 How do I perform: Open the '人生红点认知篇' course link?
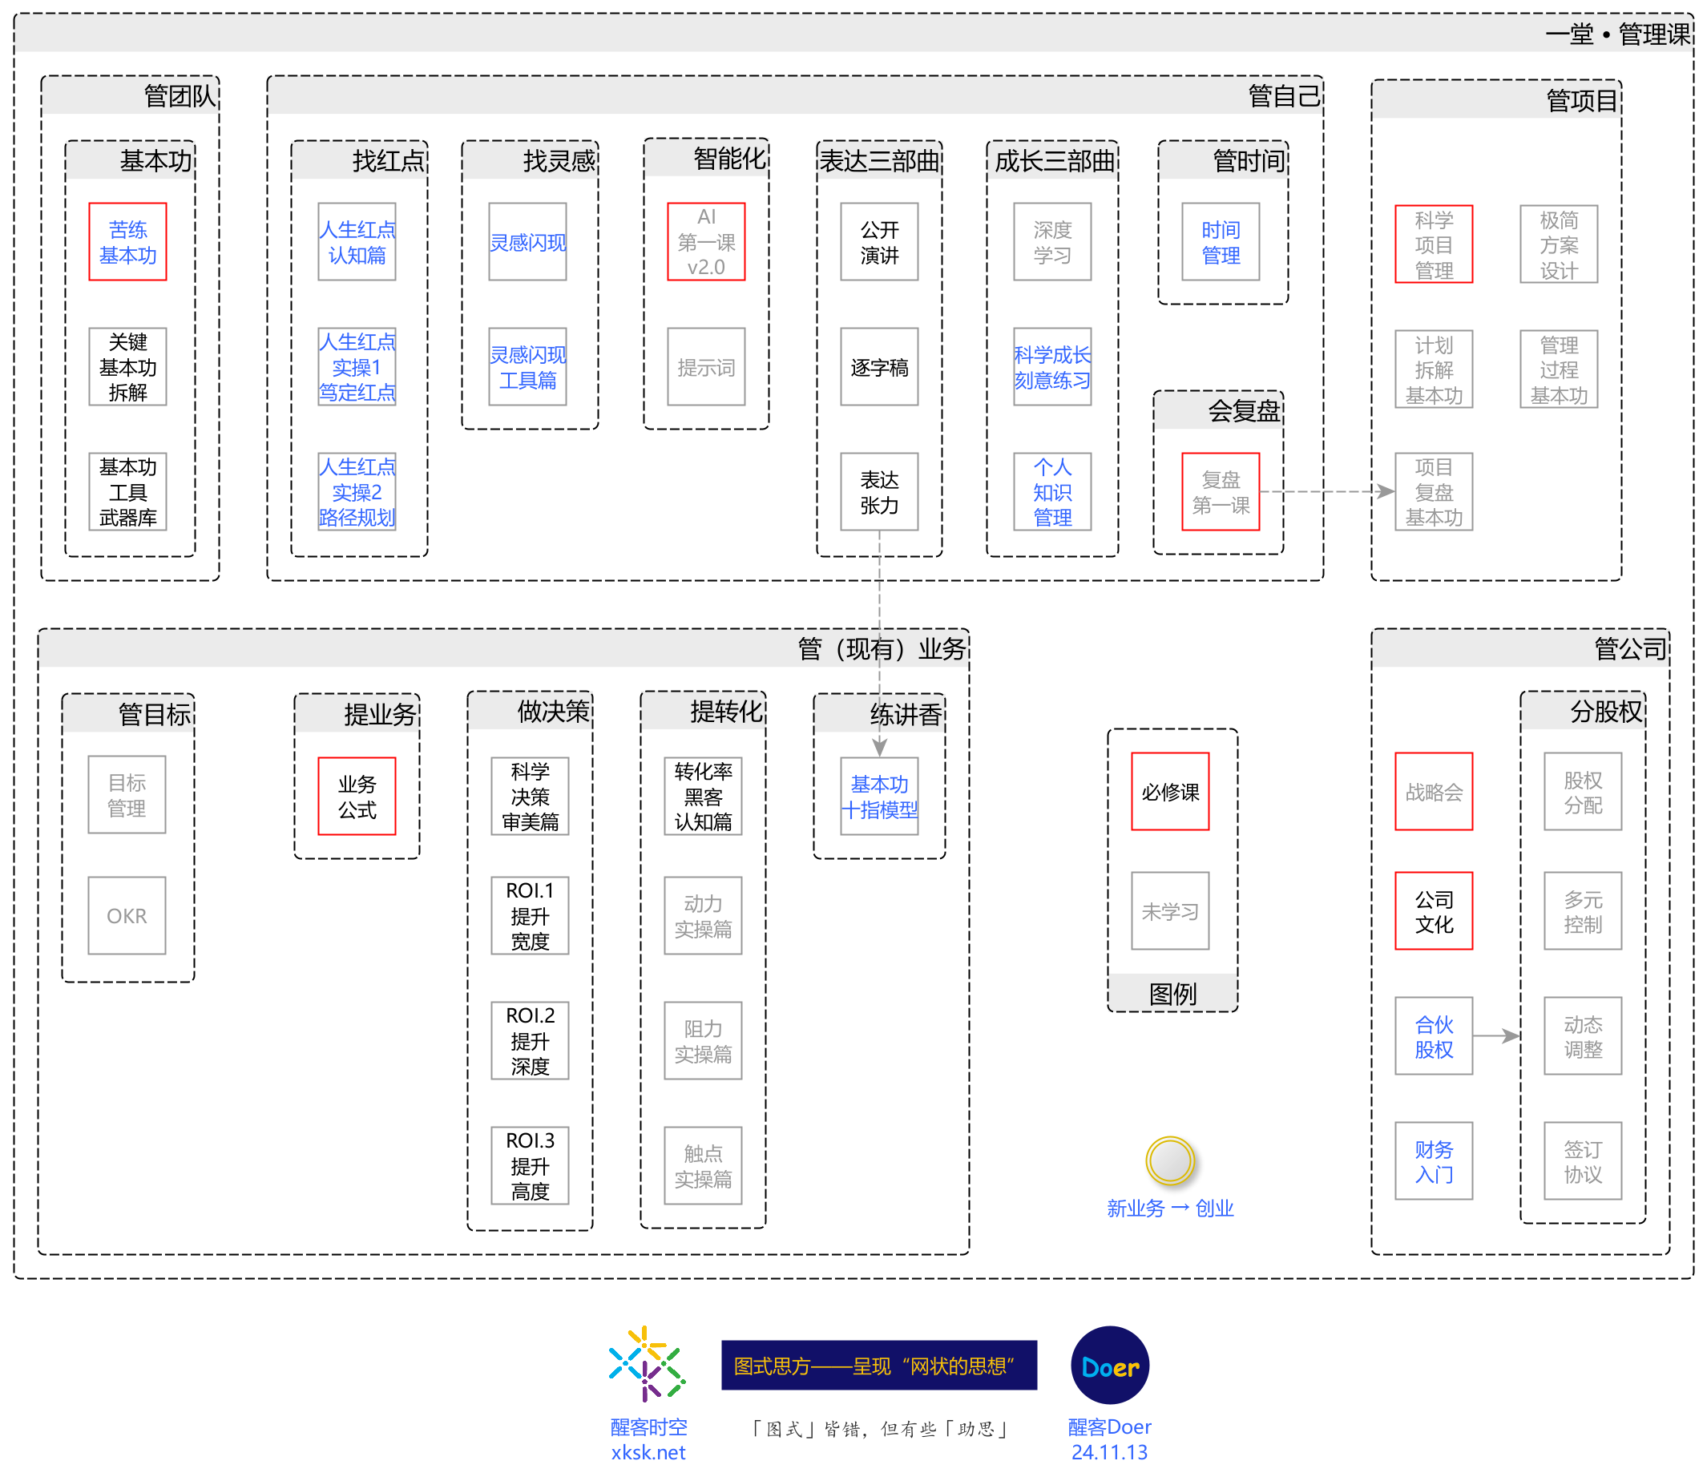tap(357, 242)
